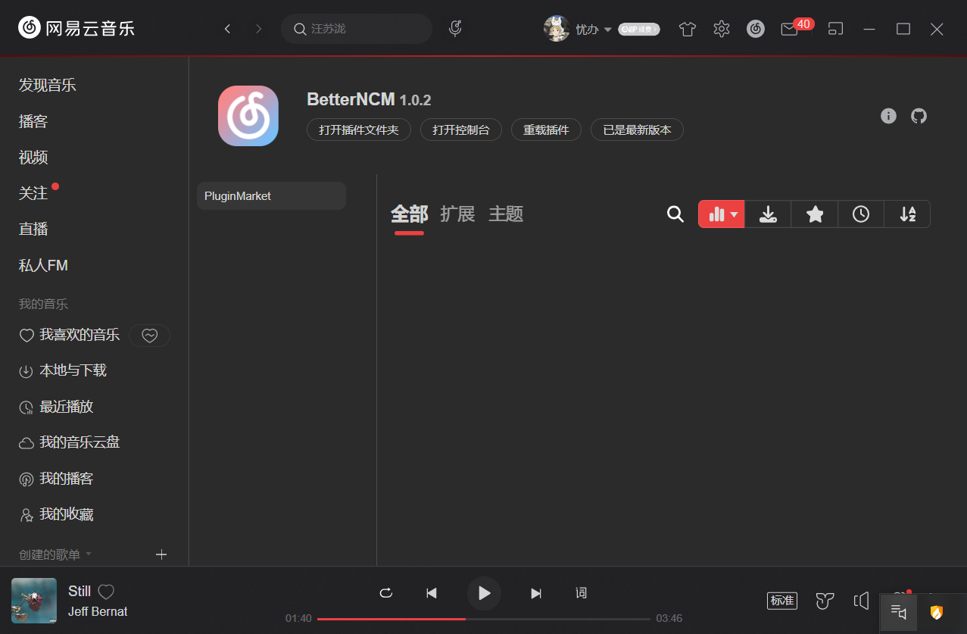Select PluginMarket in the plugin list

coord(271,195)
